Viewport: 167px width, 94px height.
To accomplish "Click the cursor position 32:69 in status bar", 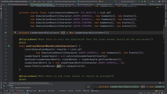I will click(x=141, y=93).
